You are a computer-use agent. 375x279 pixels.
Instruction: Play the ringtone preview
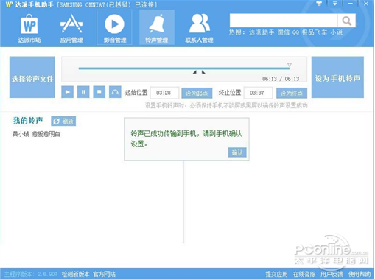[67, 92]
